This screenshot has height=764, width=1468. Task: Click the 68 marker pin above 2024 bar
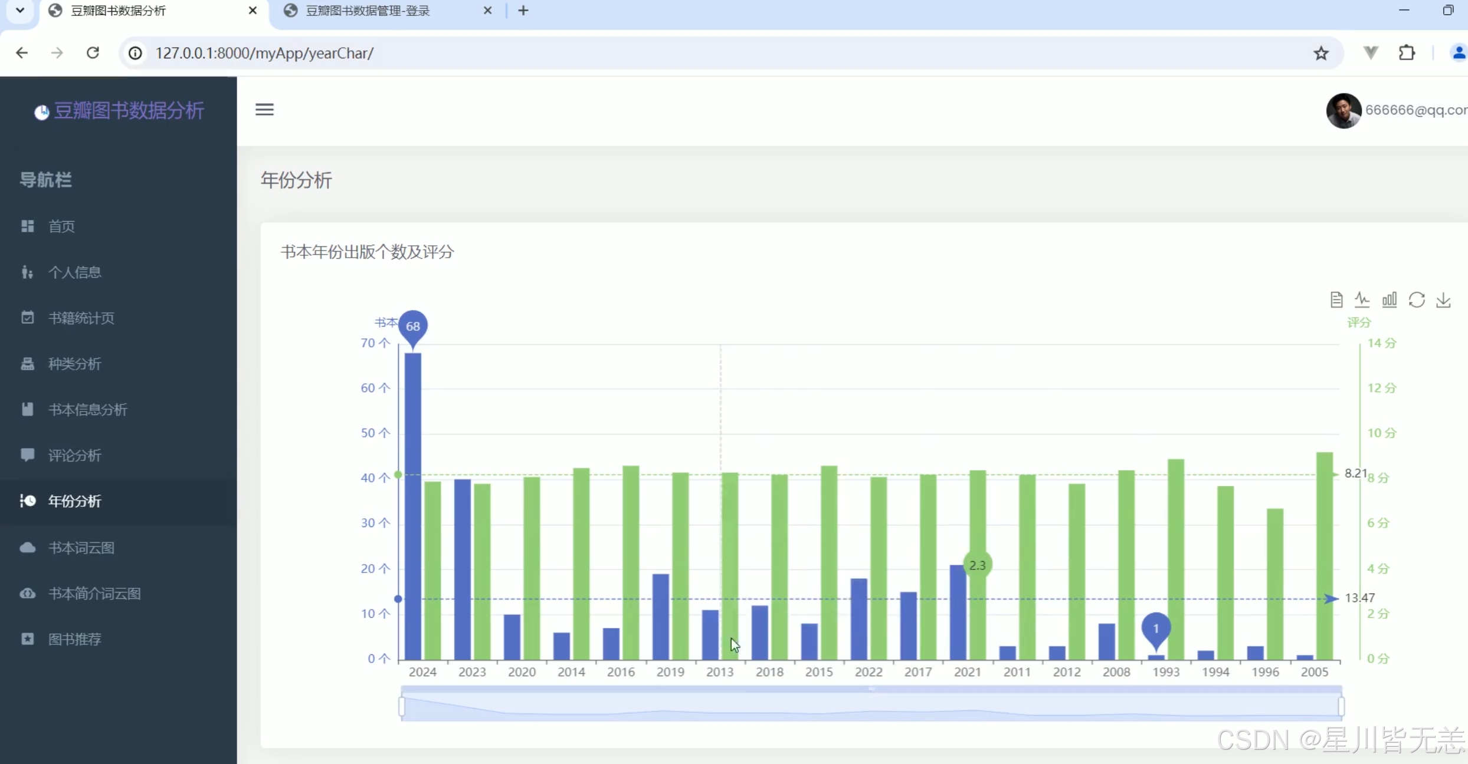pyautogui.click(x=413, y=326)
